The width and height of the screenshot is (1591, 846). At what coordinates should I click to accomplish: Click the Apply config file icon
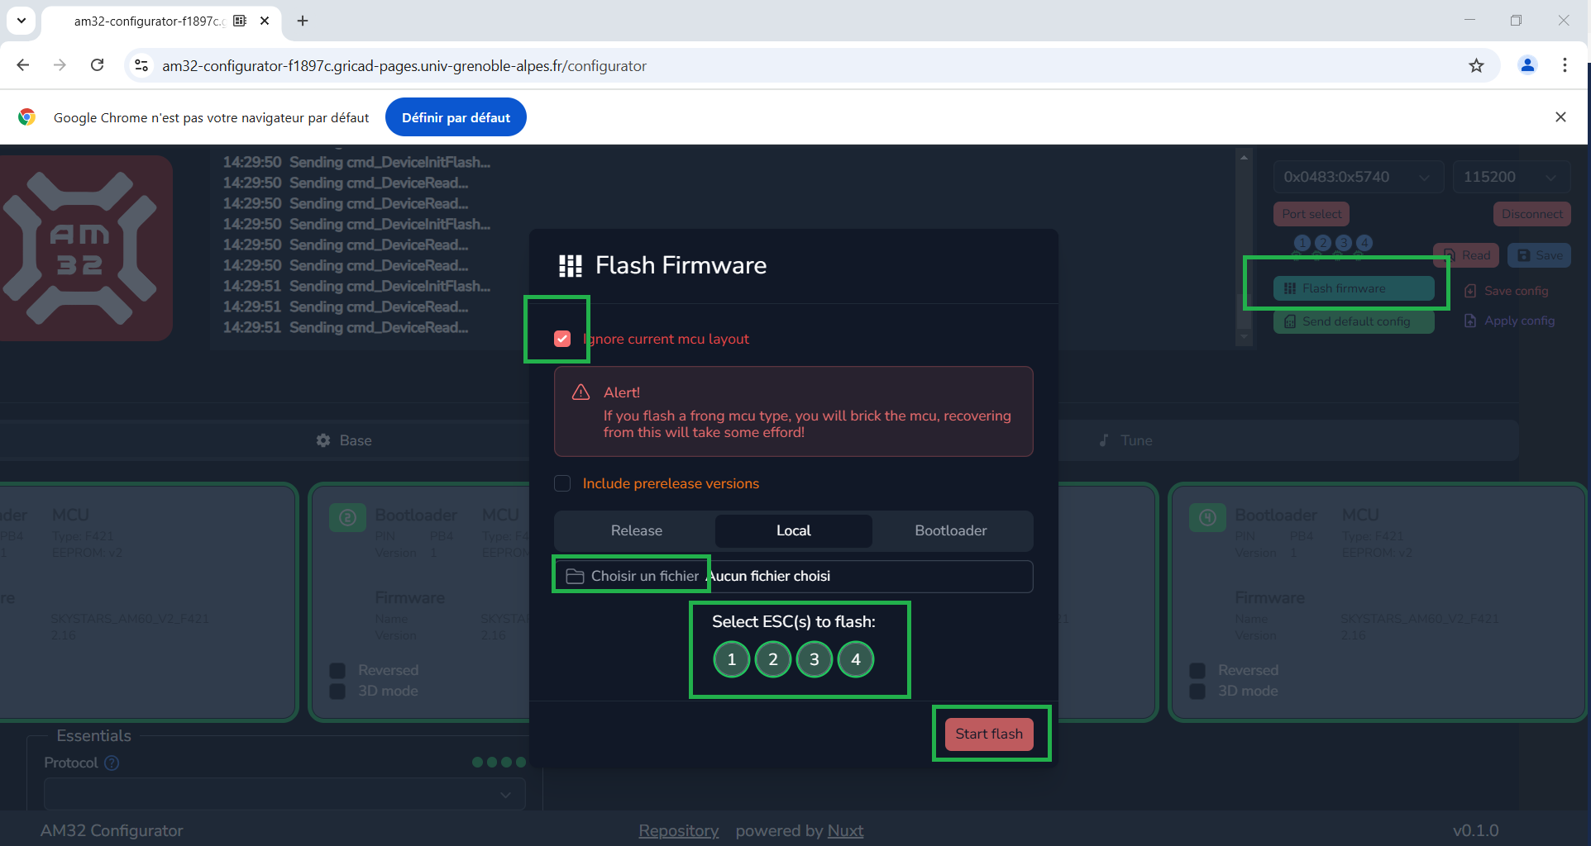coord(1470,321)
